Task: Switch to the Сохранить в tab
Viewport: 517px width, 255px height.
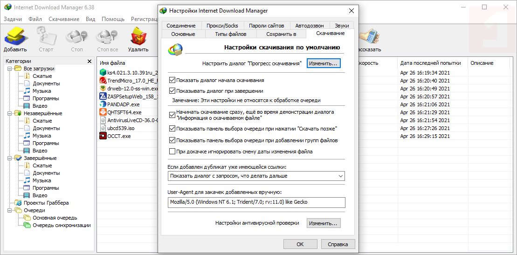Action: pos(281,34)
